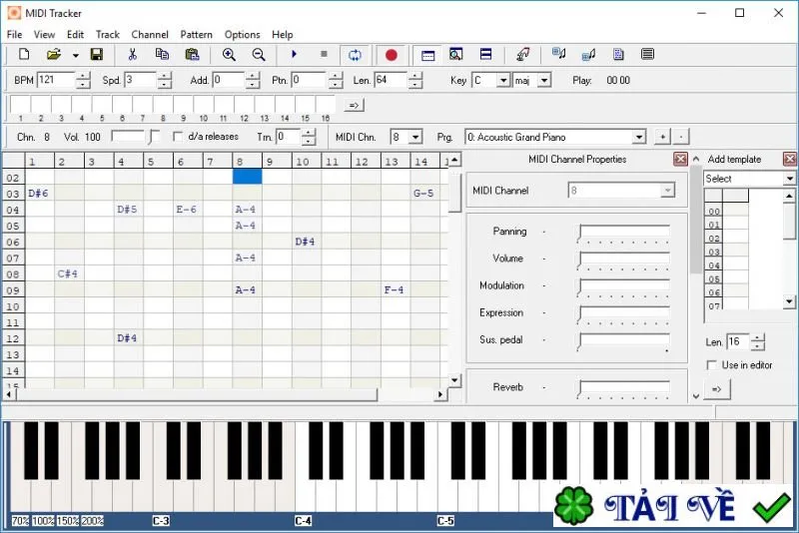The height and width of the screenshot is (533, 799).
Task: Open the Channel menu
Action: tap(150, 35)
